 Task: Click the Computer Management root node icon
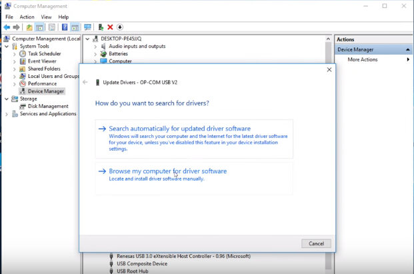(7, 39)
